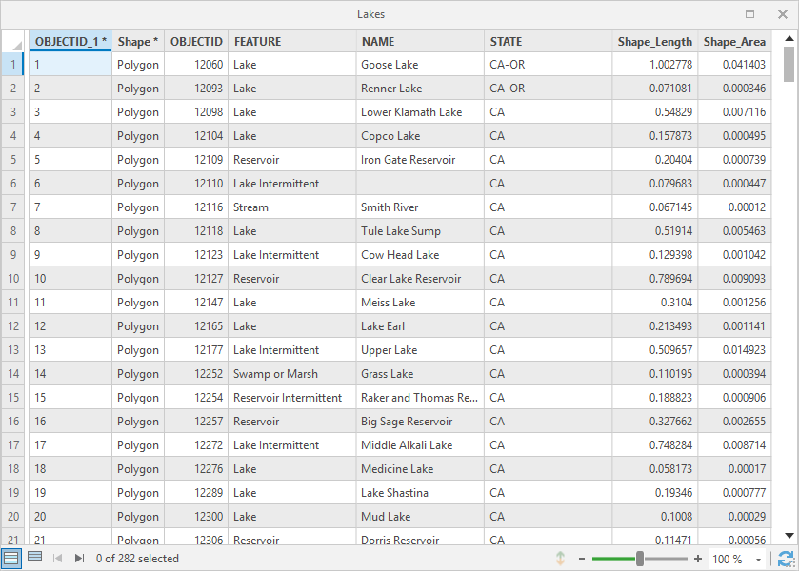Click the vertical scrollbar thumb
Image resolution: width=799 pixels, height=571 pixels.
pos(789,64)
